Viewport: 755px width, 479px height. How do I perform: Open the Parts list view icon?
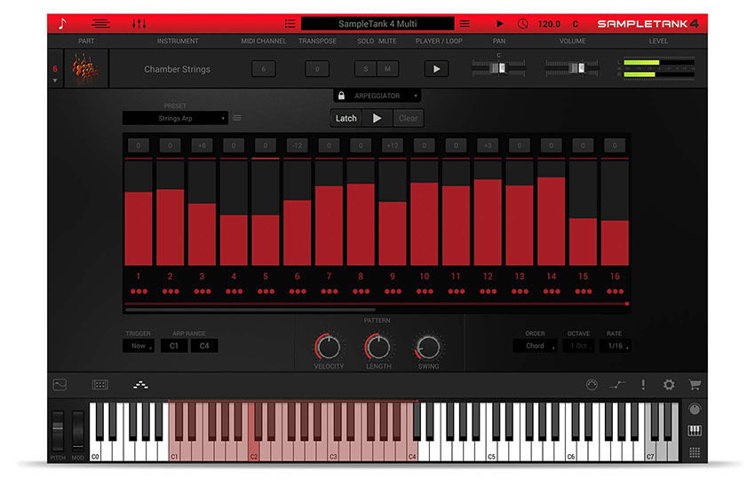click(x=100, y=24)
